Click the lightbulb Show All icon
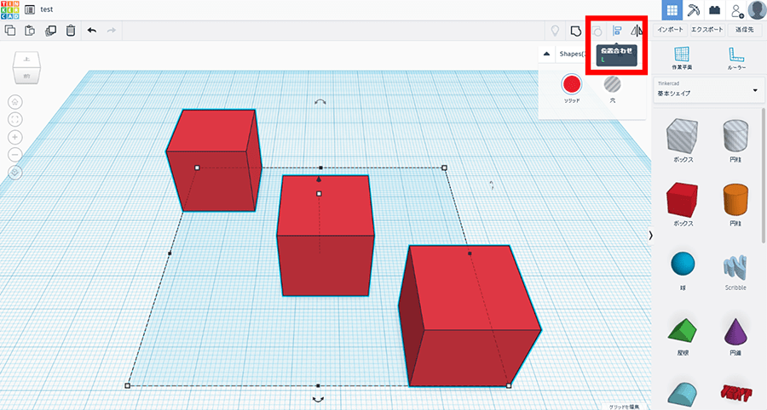This screenshot has height=410, width=767. pyautogui.click(x=555, y=31)
